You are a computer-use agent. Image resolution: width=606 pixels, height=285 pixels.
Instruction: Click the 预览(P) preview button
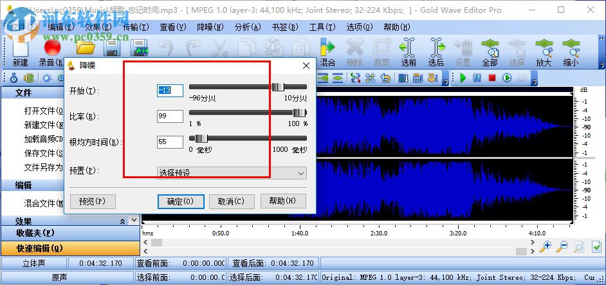[93, 201]
